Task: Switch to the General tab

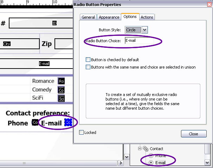Action: click(88, 17)
